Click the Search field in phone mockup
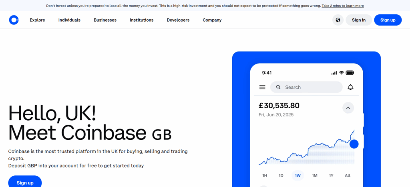 pos(306,87)
